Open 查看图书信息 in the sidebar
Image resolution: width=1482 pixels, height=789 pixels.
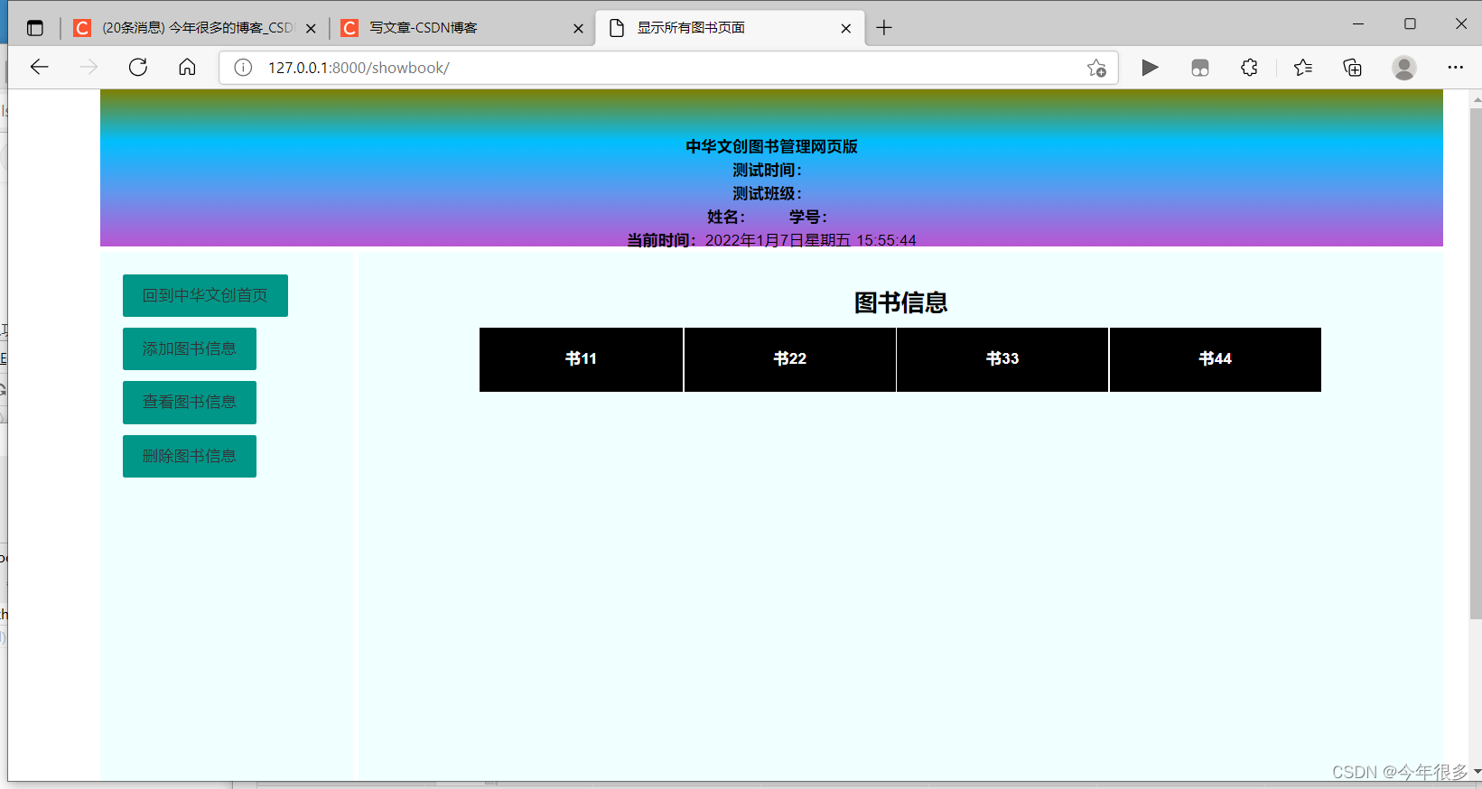pos(190,402)
